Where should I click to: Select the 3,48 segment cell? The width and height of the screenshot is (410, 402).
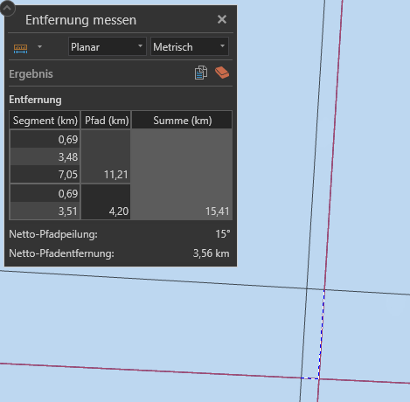(45, 156)
